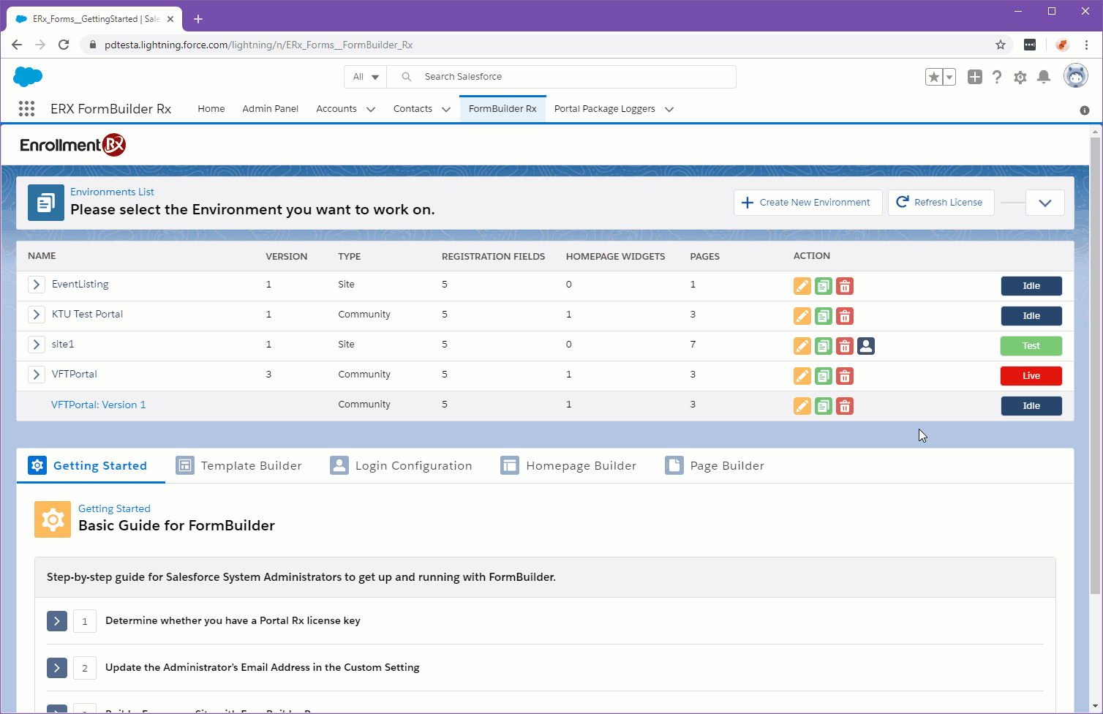The width and height of the screenshot is (1103, 714).
Task: Click the help question mark icon
Action: click(996, 77)
